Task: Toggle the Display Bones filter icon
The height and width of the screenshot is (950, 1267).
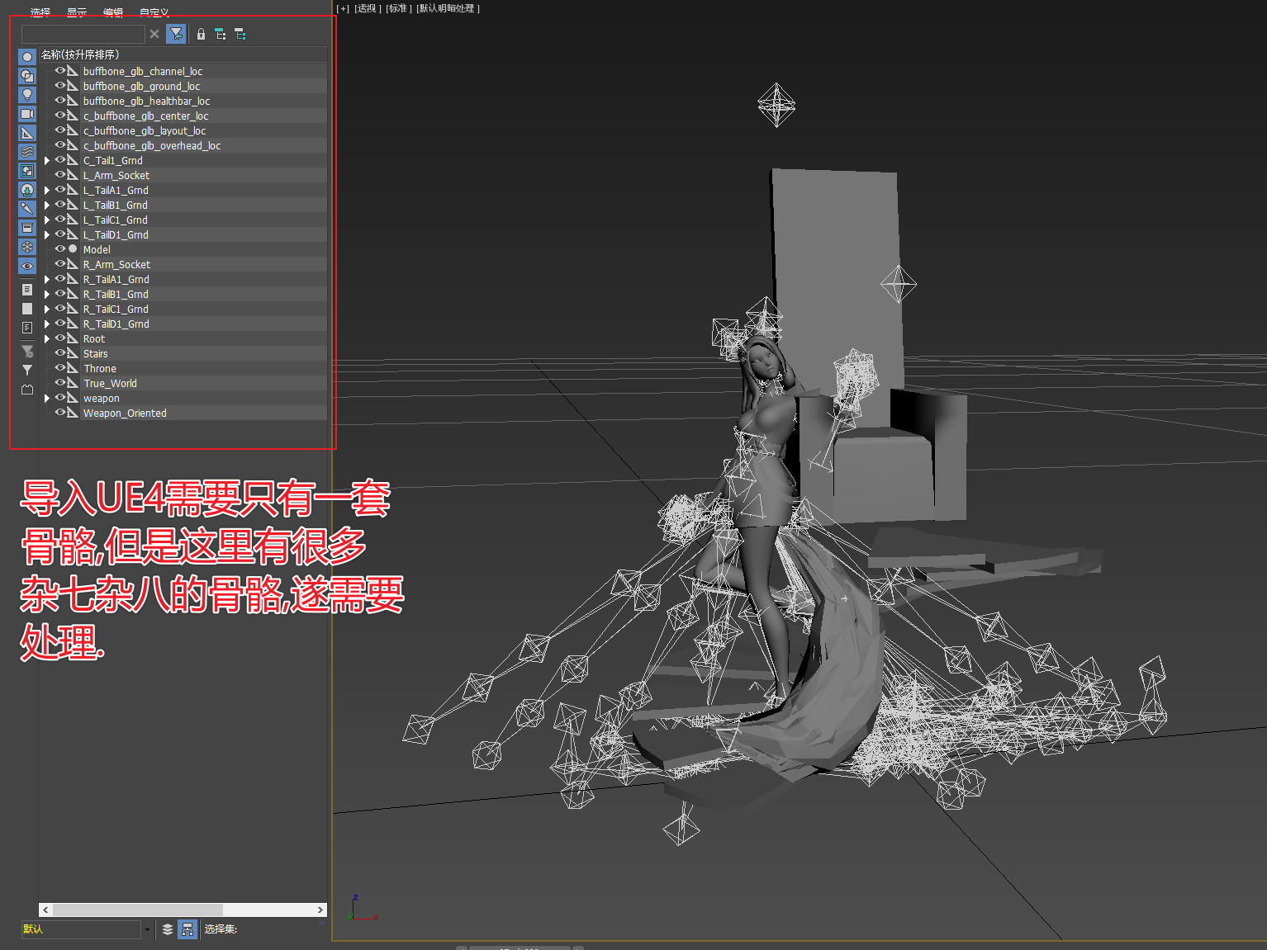Action: [27, 209]
